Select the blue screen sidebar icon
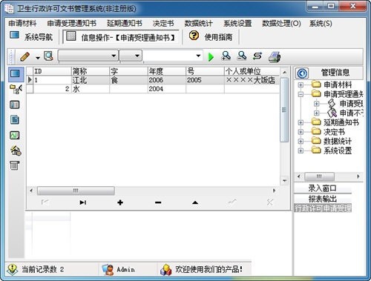The image size is (371, 281). (x=16, y=74)
